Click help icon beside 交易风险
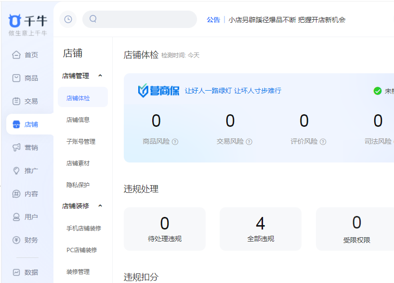This screenshot has height=283, width=394. (249, 142)
